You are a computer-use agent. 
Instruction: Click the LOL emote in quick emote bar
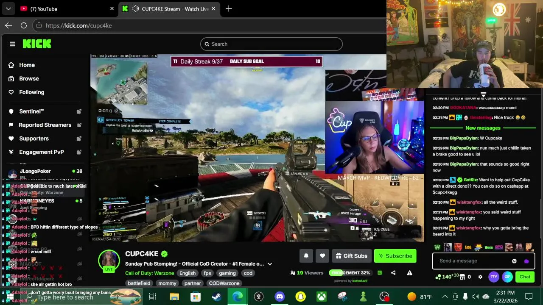click(468, 247)
